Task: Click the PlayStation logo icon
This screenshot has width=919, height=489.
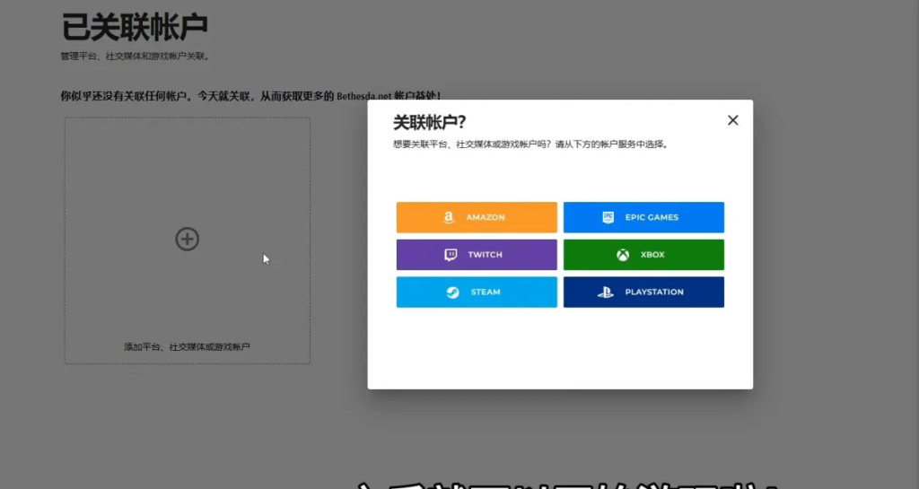Action: 606,293
